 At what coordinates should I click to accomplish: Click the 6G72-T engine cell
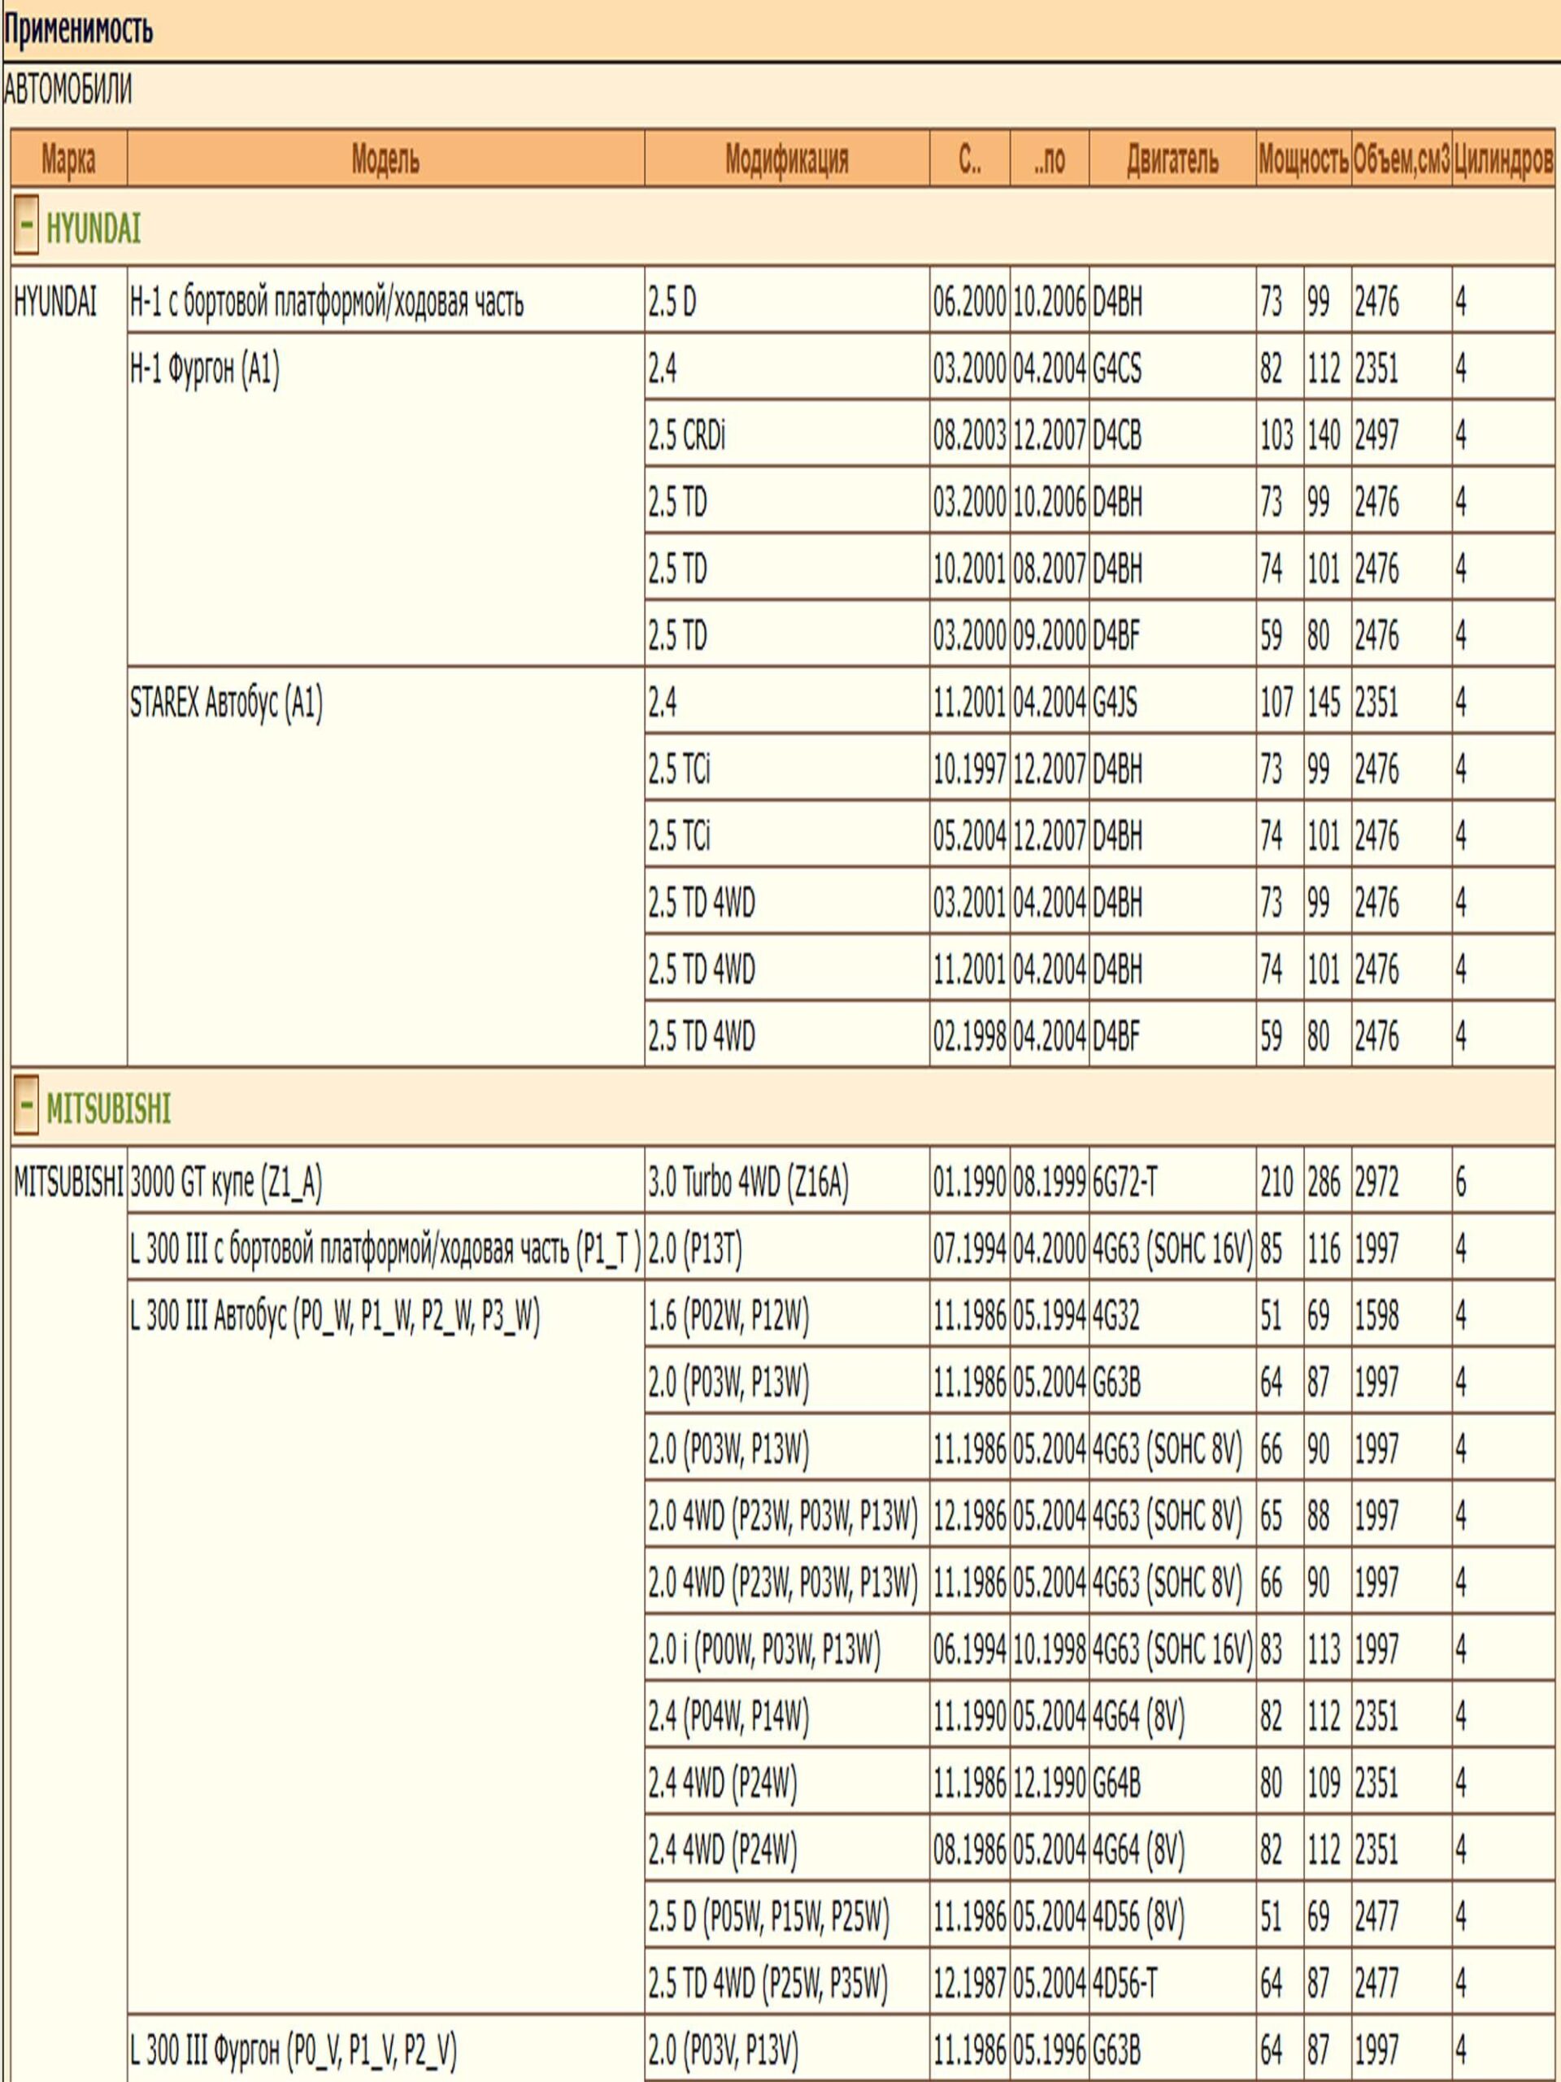[1124, 1183]
